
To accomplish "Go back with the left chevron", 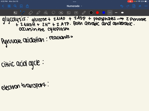I will (x=3, y=6).
